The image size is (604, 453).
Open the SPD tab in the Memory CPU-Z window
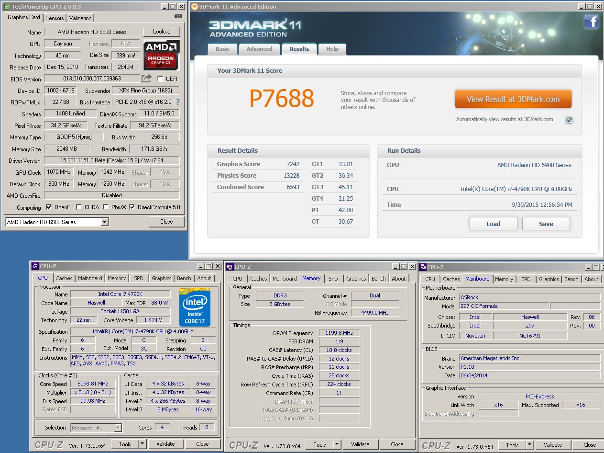pos(333,279)
